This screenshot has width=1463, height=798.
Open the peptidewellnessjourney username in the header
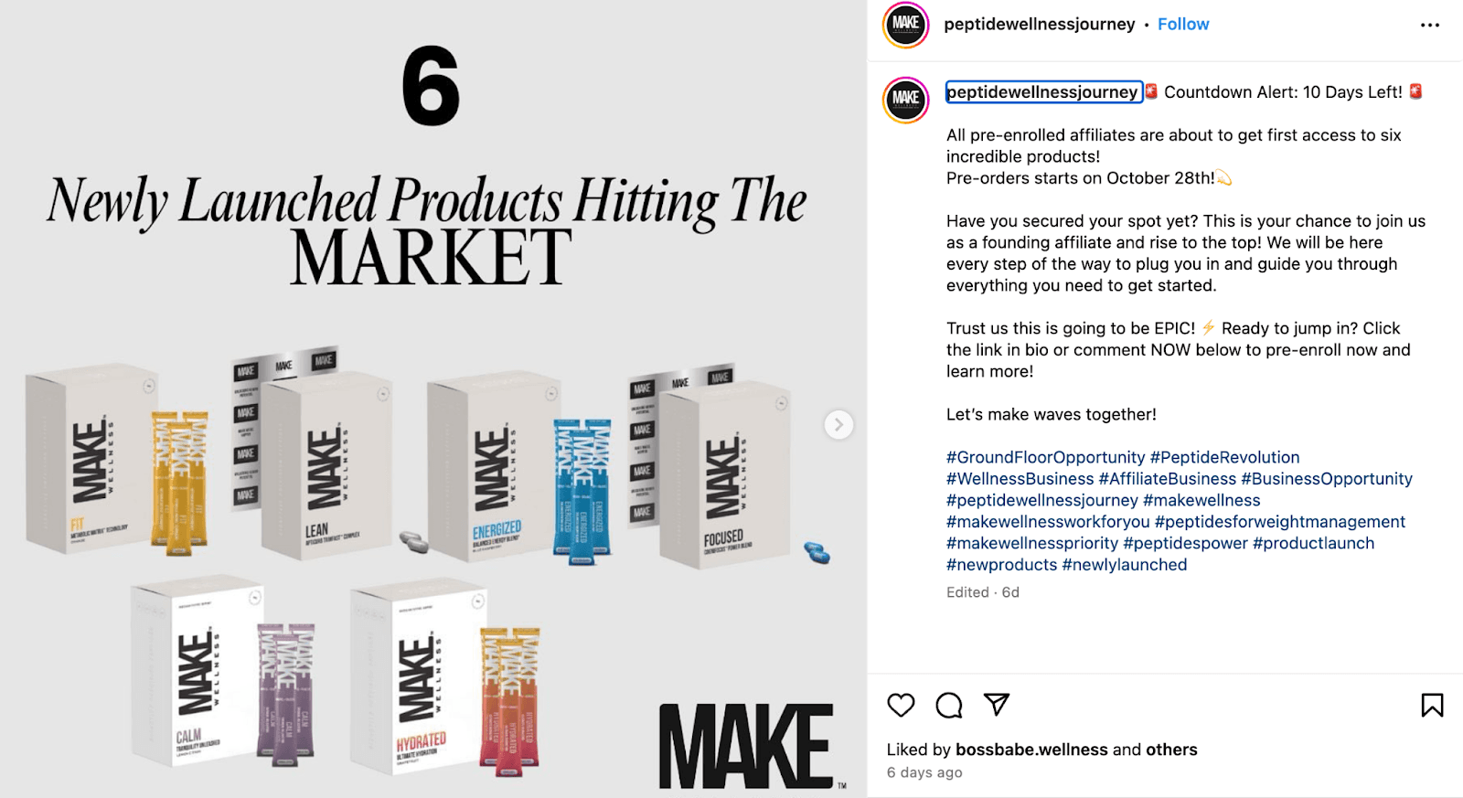pos(1040,24)
